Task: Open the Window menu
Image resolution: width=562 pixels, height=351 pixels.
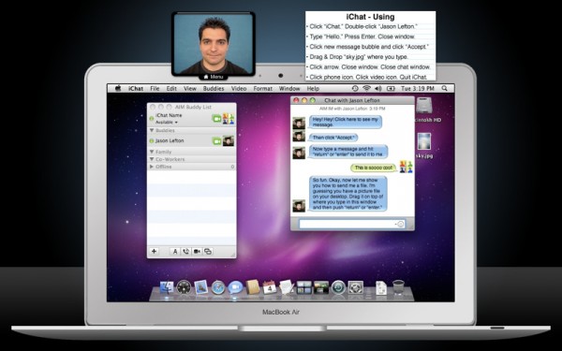Action: point(289,89)
